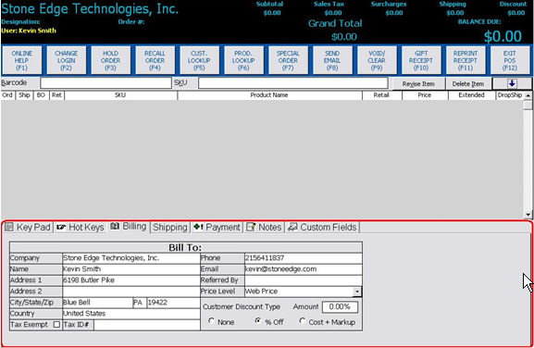
Task: Click the discount Amount percentage field
Action: point(340,306)
